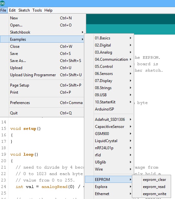175x199 pixels.
Task: Expand the 06.Sensors examples
Action: point(109,74)
